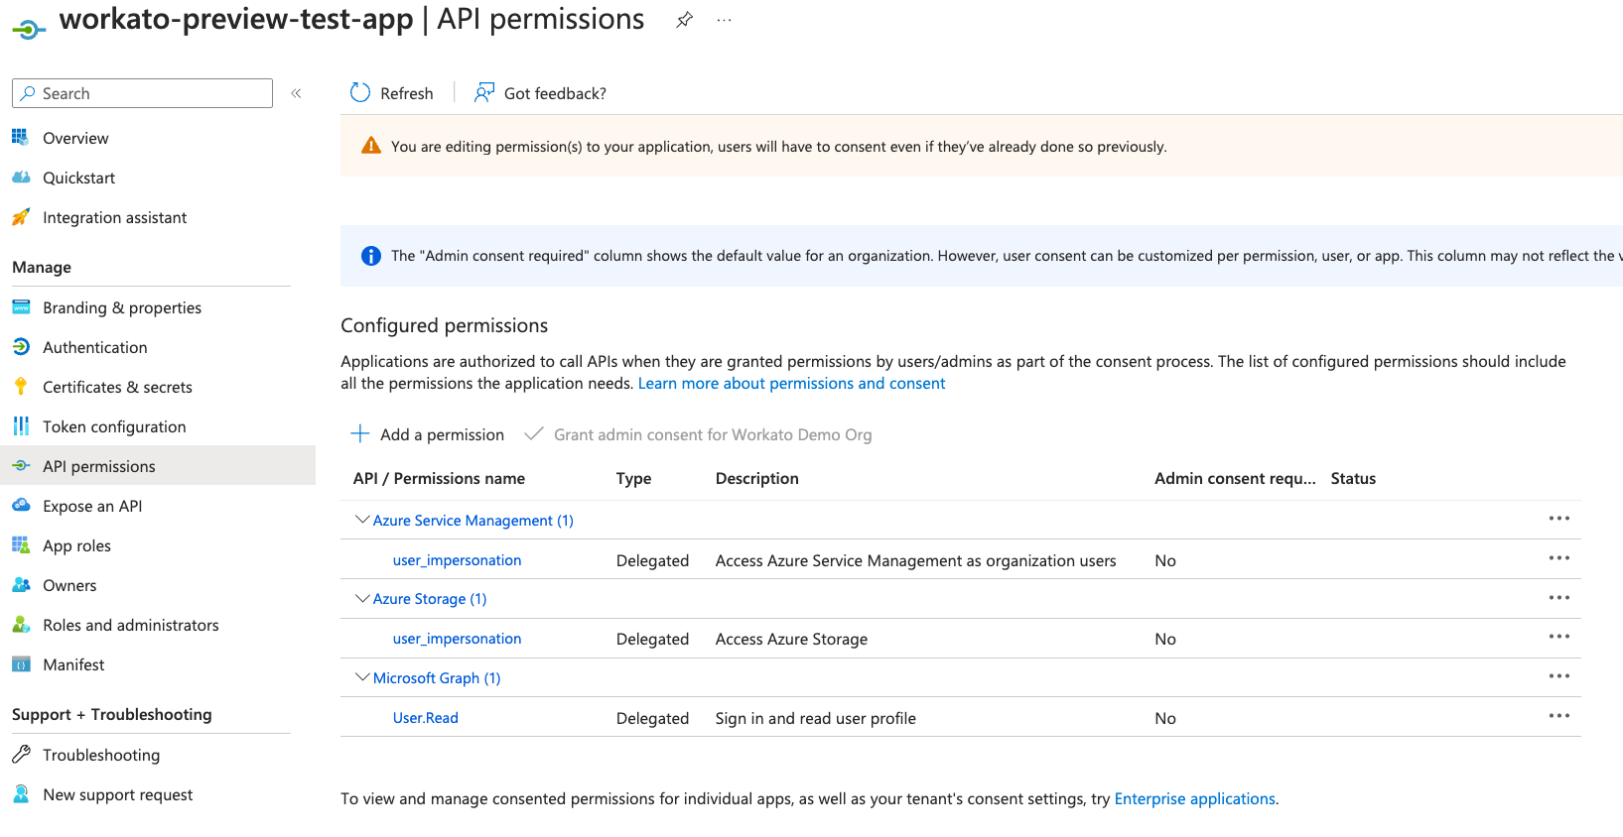
Task: Open more options for the User.Read row
Action: 1559,716
